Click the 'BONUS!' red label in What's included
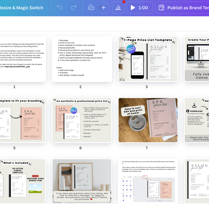The width and height of the screenshot is (209, 204). click(35, 176)
